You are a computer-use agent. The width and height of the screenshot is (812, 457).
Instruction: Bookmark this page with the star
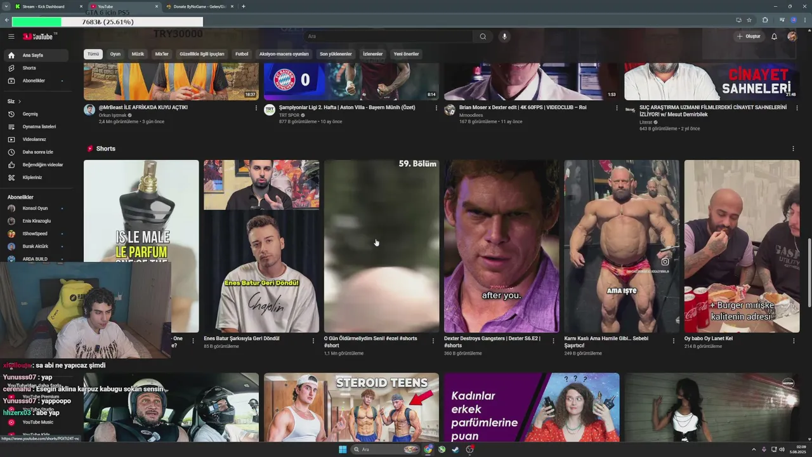coord(749,20)
